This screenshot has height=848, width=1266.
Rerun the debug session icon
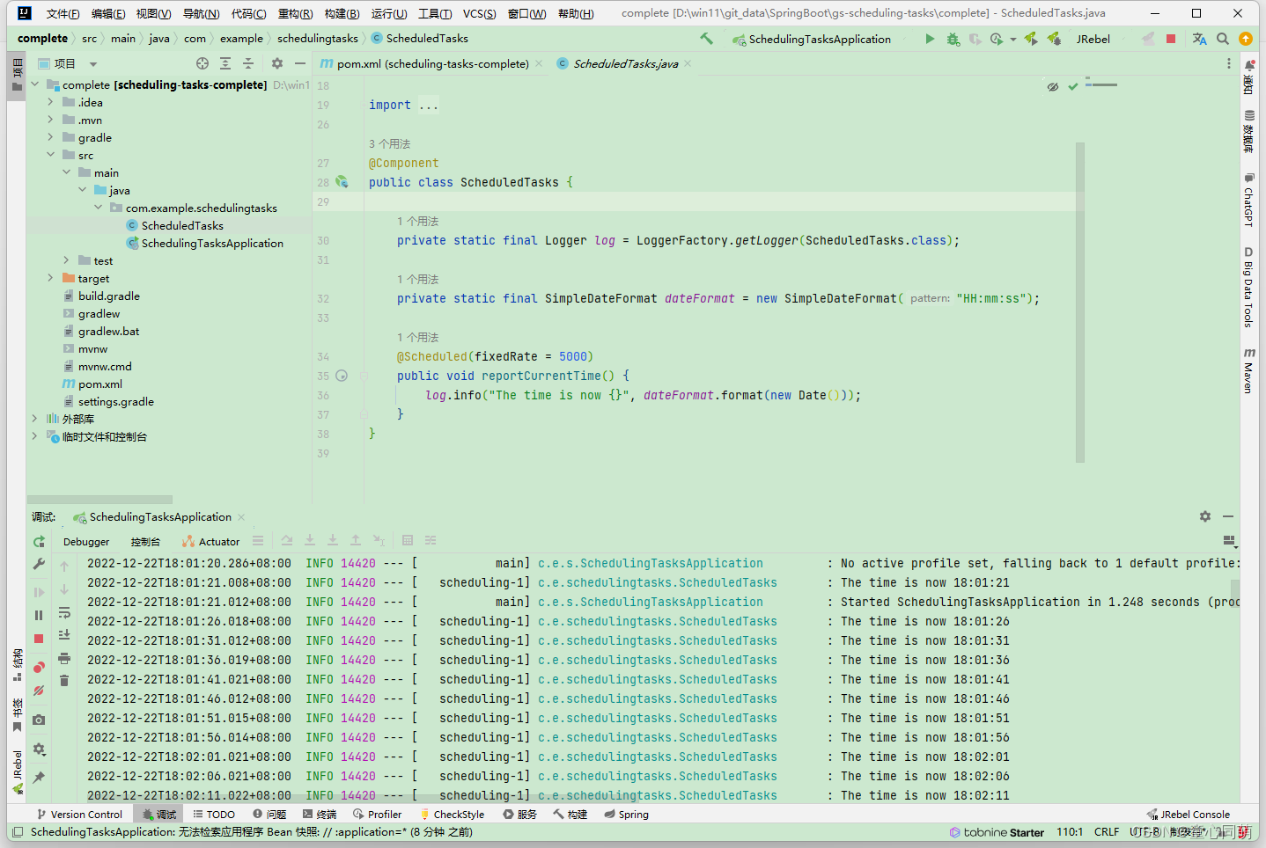pos(39,543)
